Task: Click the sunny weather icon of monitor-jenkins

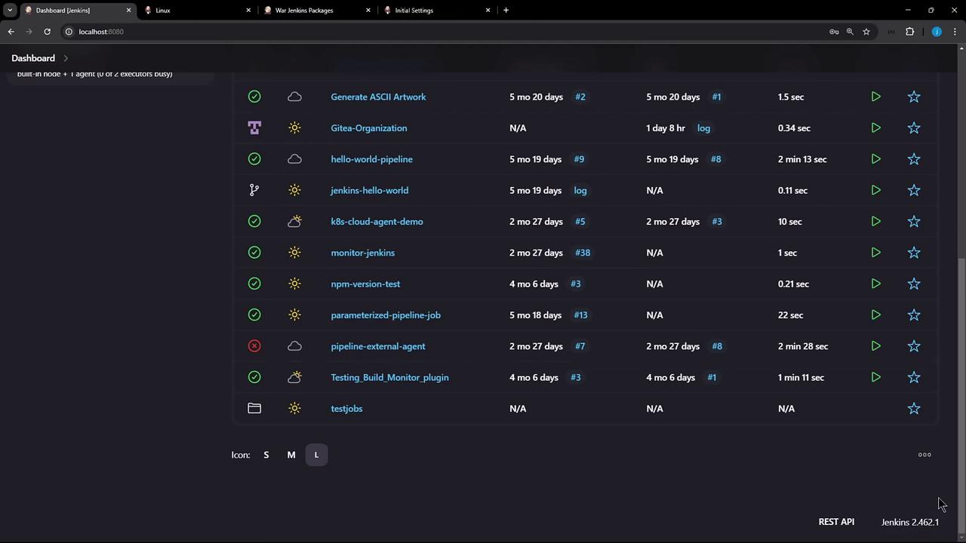Action: 294,253
